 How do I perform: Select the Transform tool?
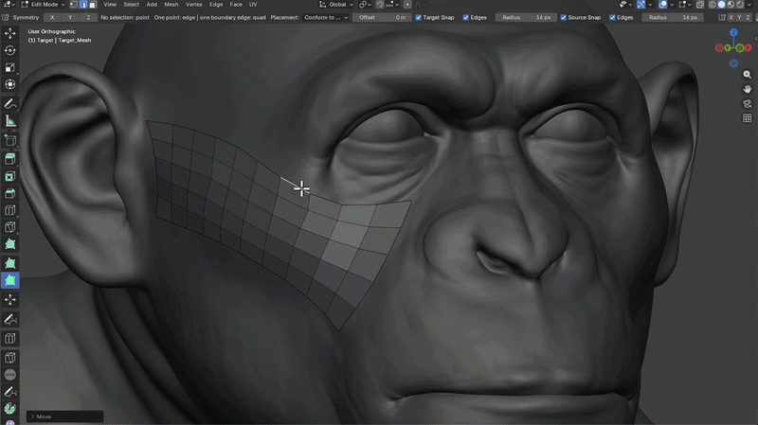tap(10, 84)
